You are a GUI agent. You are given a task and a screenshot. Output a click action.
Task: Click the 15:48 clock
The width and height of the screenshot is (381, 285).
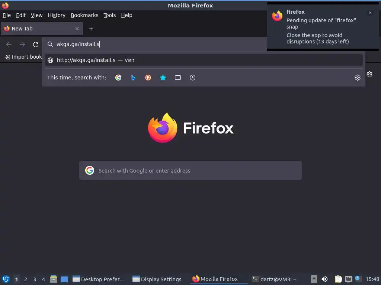click(372, 279)
